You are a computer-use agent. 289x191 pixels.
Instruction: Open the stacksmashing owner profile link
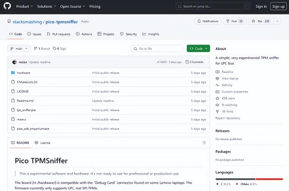[x=27, y=22]
